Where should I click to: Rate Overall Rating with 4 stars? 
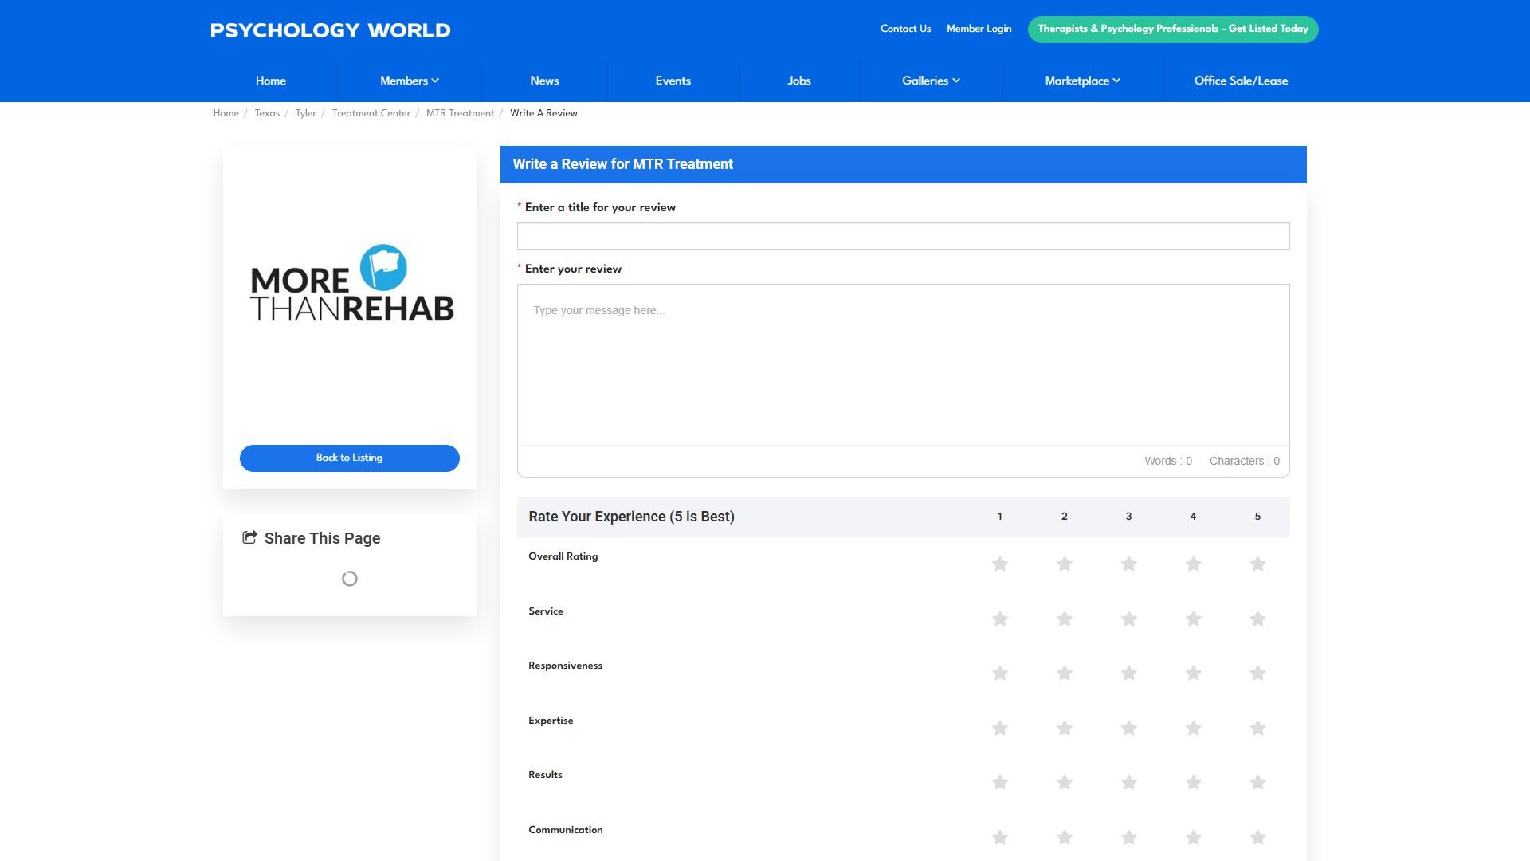[1194, 564]
